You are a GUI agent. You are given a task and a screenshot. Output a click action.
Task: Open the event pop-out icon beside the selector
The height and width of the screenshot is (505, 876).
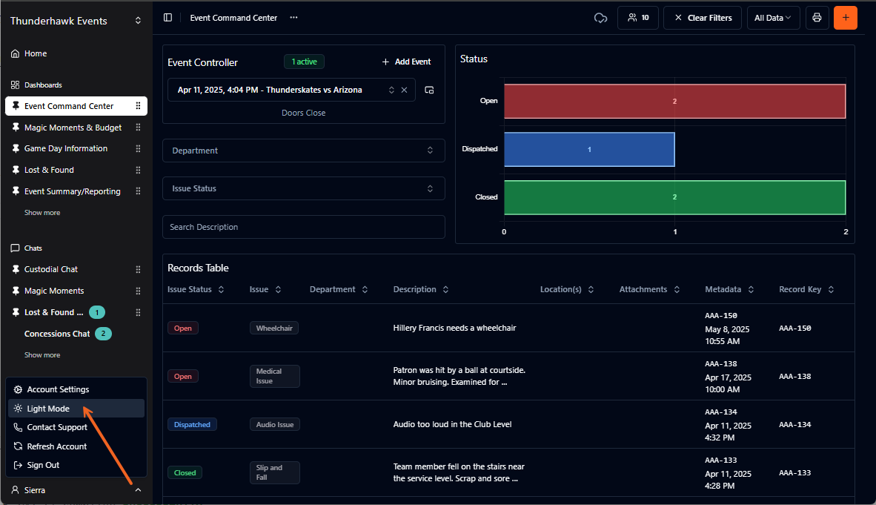[429, 90]
